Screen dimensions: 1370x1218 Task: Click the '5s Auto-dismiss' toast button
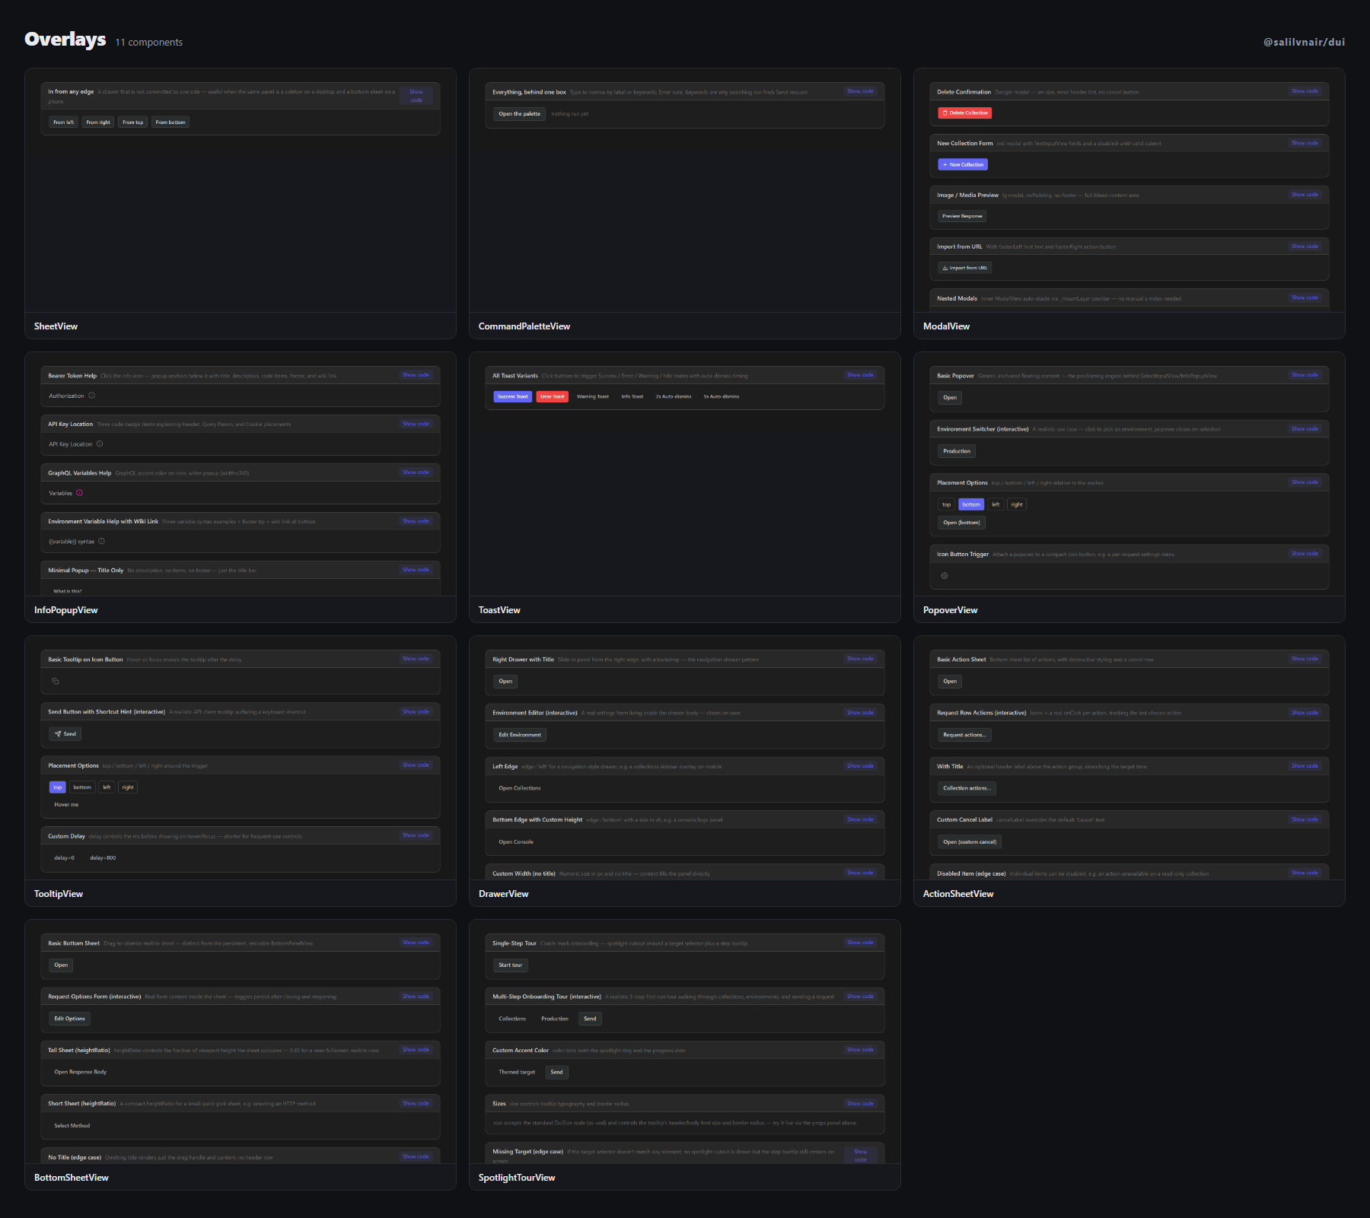[722, 397]
